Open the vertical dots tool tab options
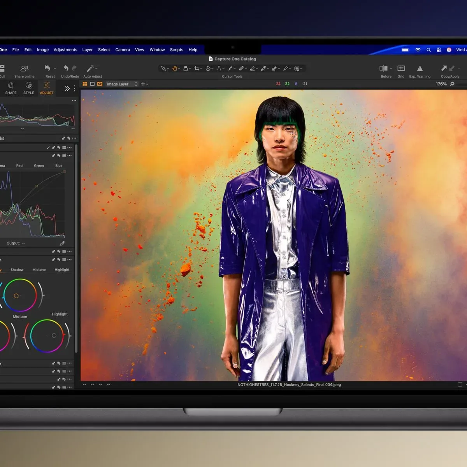The width and height of the screenshot is (467, 467). click(75, 88)
